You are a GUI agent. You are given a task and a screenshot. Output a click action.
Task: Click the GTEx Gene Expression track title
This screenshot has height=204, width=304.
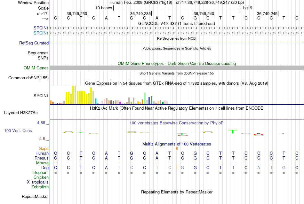tap(177, 83)
